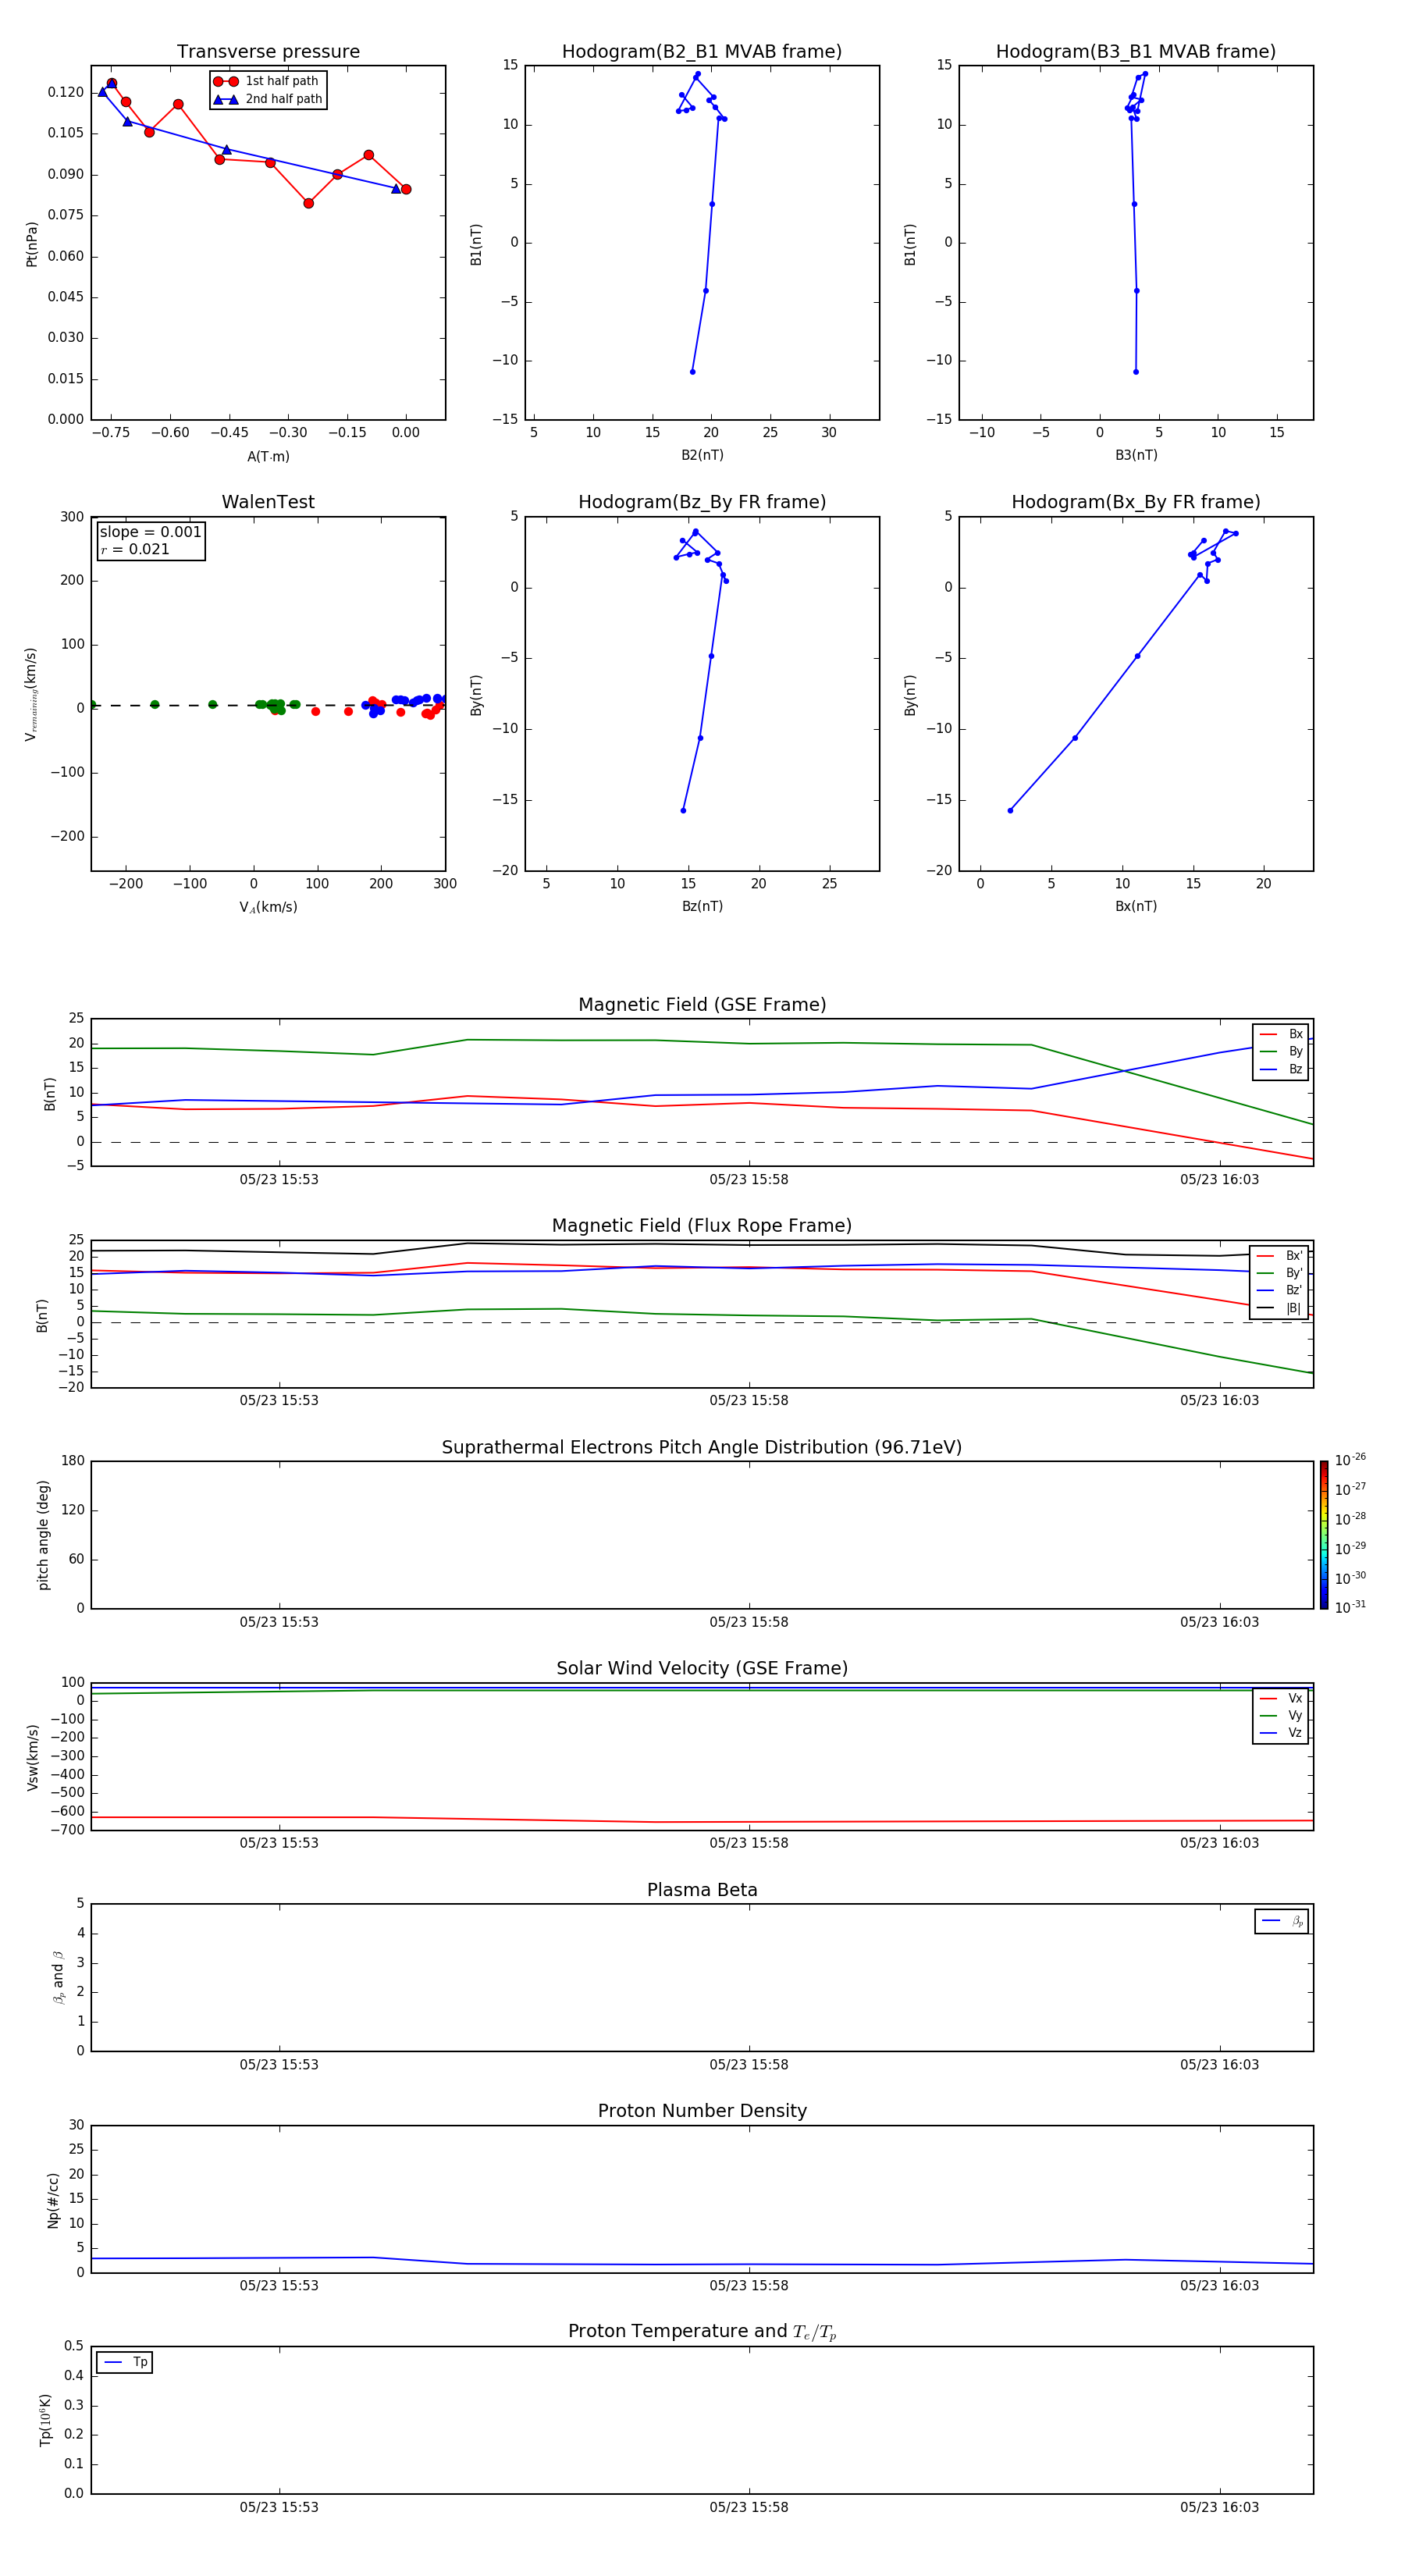
Task: Click "05/23 16:03" tick under Proton Temperature plot
Action: click(1219, 2507)
